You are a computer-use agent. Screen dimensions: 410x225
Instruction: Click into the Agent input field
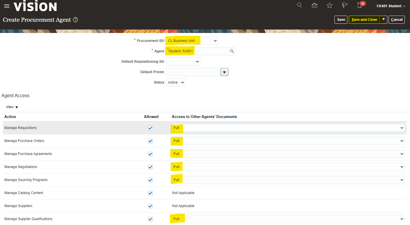197,51
